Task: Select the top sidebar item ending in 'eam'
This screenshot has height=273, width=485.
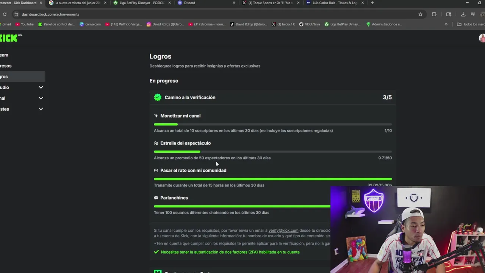Action: point(22,55)
